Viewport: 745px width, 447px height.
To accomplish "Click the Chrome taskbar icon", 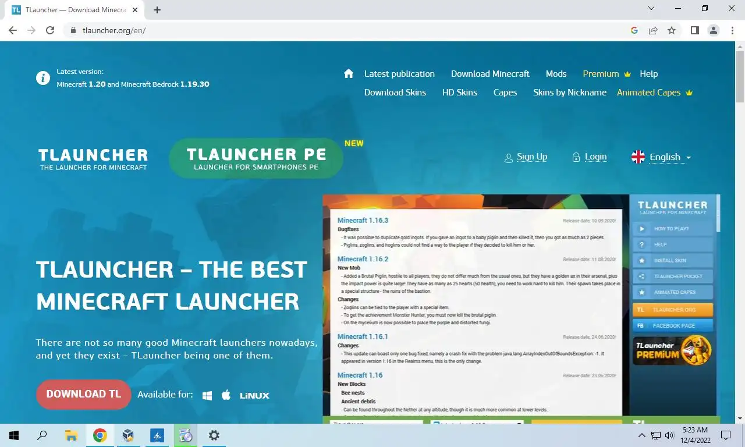I will click(x=100, y=435).
